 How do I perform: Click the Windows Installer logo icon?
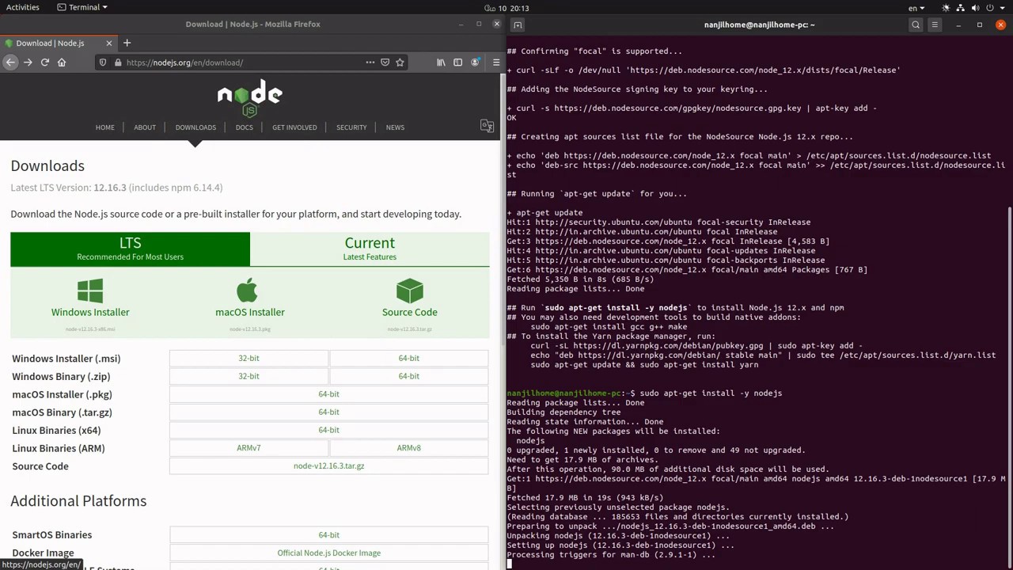[90, 291]
